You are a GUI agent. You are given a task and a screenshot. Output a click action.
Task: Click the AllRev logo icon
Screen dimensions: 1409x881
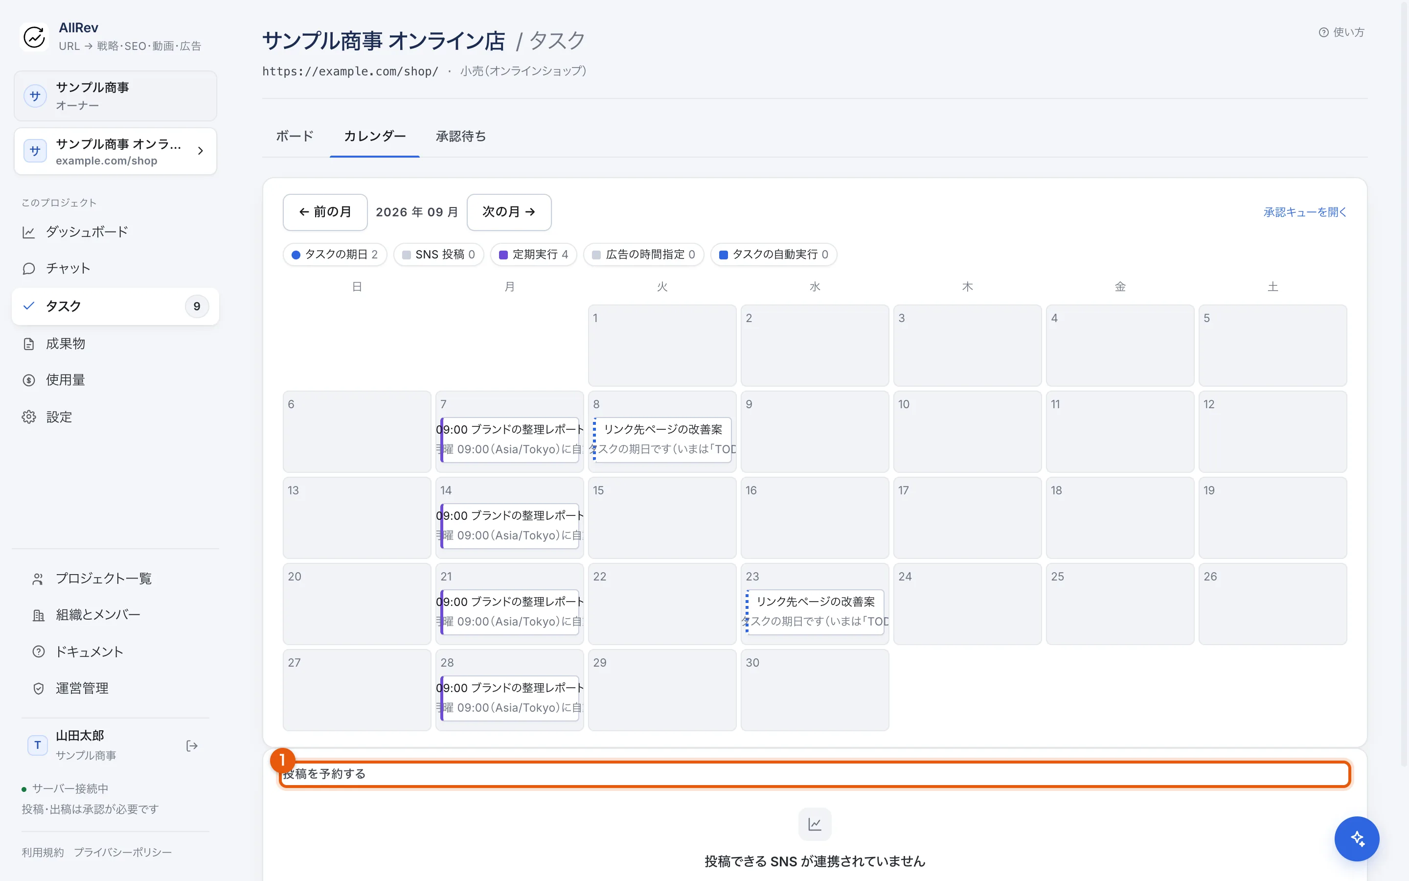coord(34,37)
